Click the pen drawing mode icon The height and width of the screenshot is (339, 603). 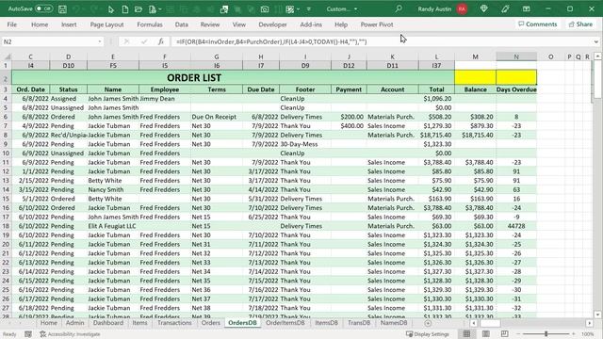pyautogui.click(x=505, y=8)
